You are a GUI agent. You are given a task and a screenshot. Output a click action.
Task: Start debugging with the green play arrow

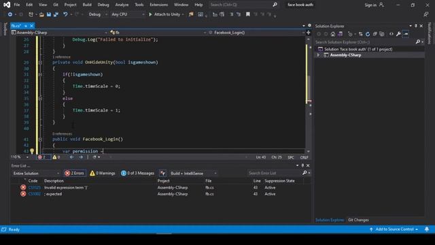tap(150, 14)
